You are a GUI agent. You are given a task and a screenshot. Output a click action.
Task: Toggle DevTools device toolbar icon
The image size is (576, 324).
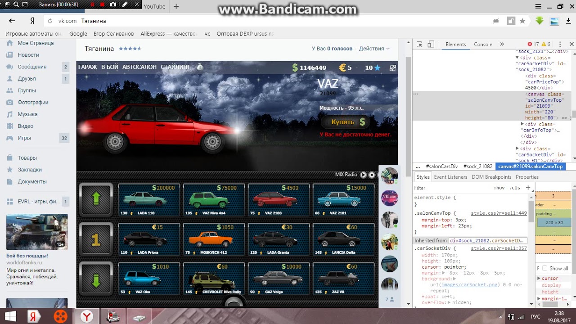pyautogui.click(x=431, y=44)
